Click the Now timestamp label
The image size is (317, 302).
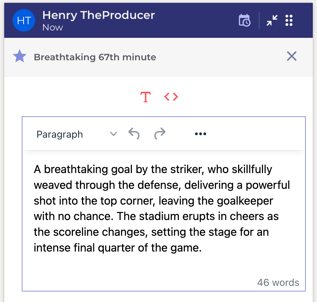53,27
